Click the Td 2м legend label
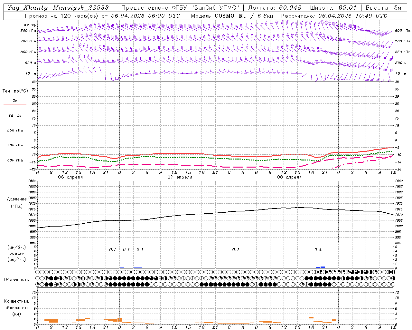Screen dimensions: 412x330 pos(15,115)
